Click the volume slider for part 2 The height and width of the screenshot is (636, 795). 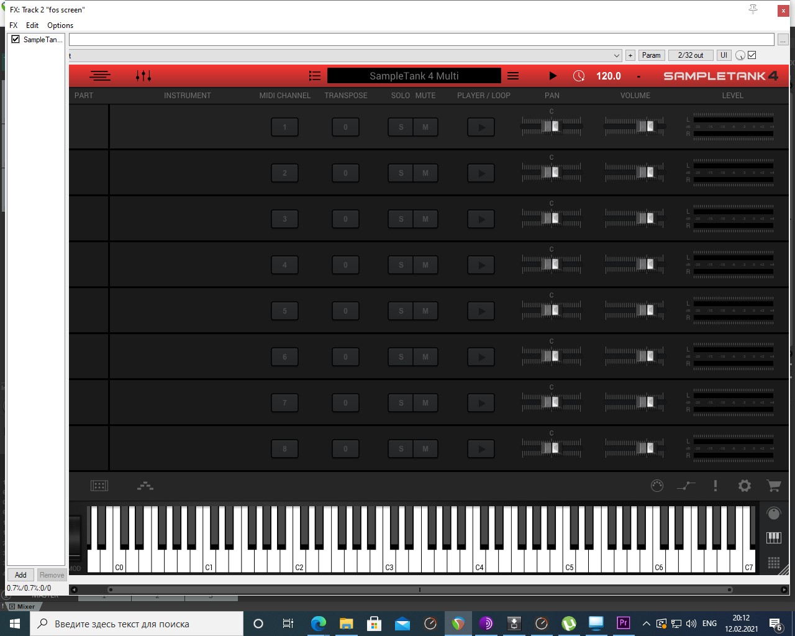(635, 172)
